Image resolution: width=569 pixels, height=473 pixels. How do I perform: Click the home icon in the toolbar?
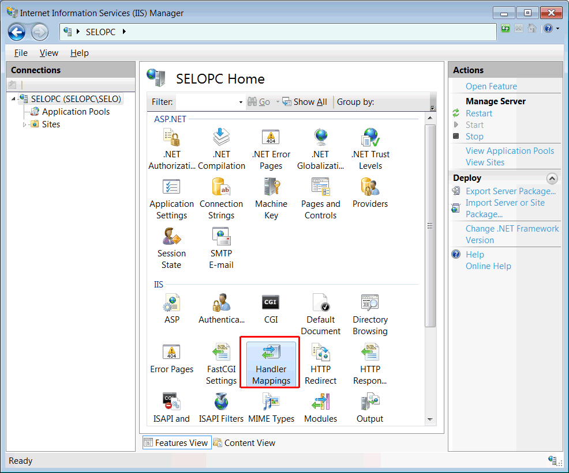tap(532, 28)
